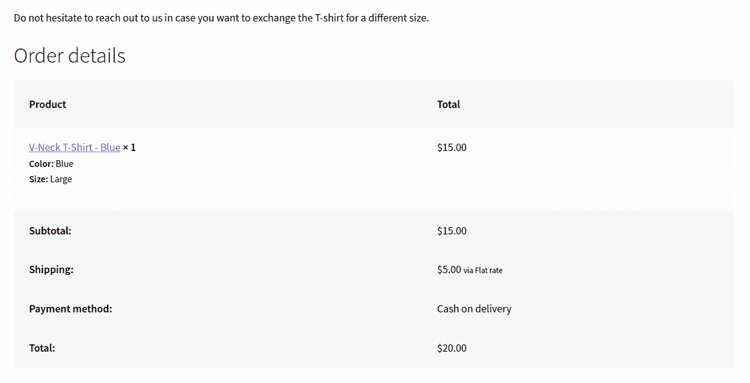This screenshot has width=750, height=383.
Task: Click the Subtotal label
Action: tap(50, 231)
